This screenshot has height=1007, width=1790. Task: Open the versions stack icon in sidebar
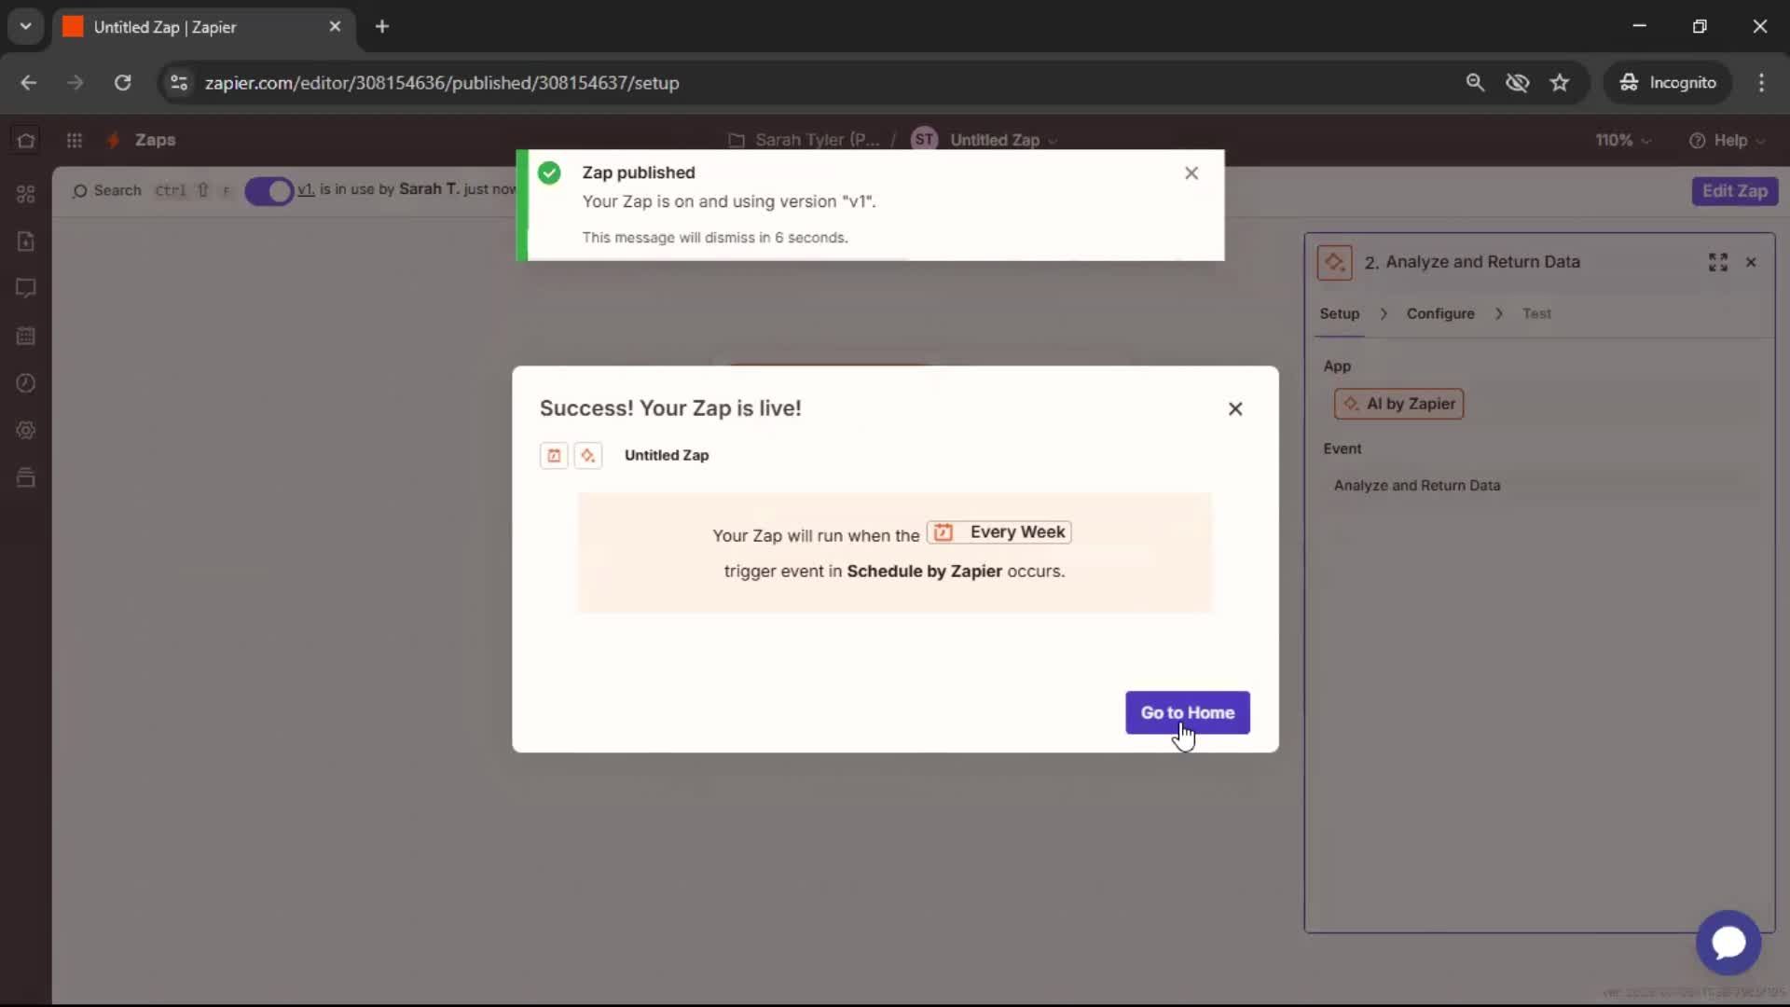coord(26,477)
